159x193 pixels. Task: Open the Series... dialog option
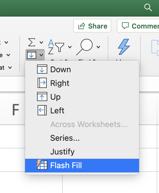click(82, 138)
